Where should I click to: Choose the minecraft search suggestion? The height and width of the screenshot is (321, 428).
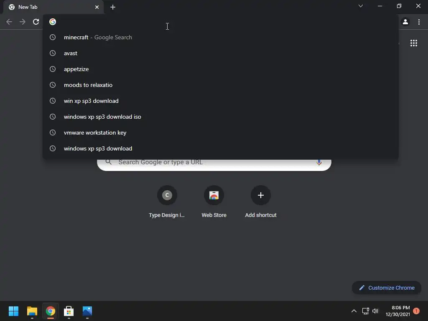(x=221, y=37)
